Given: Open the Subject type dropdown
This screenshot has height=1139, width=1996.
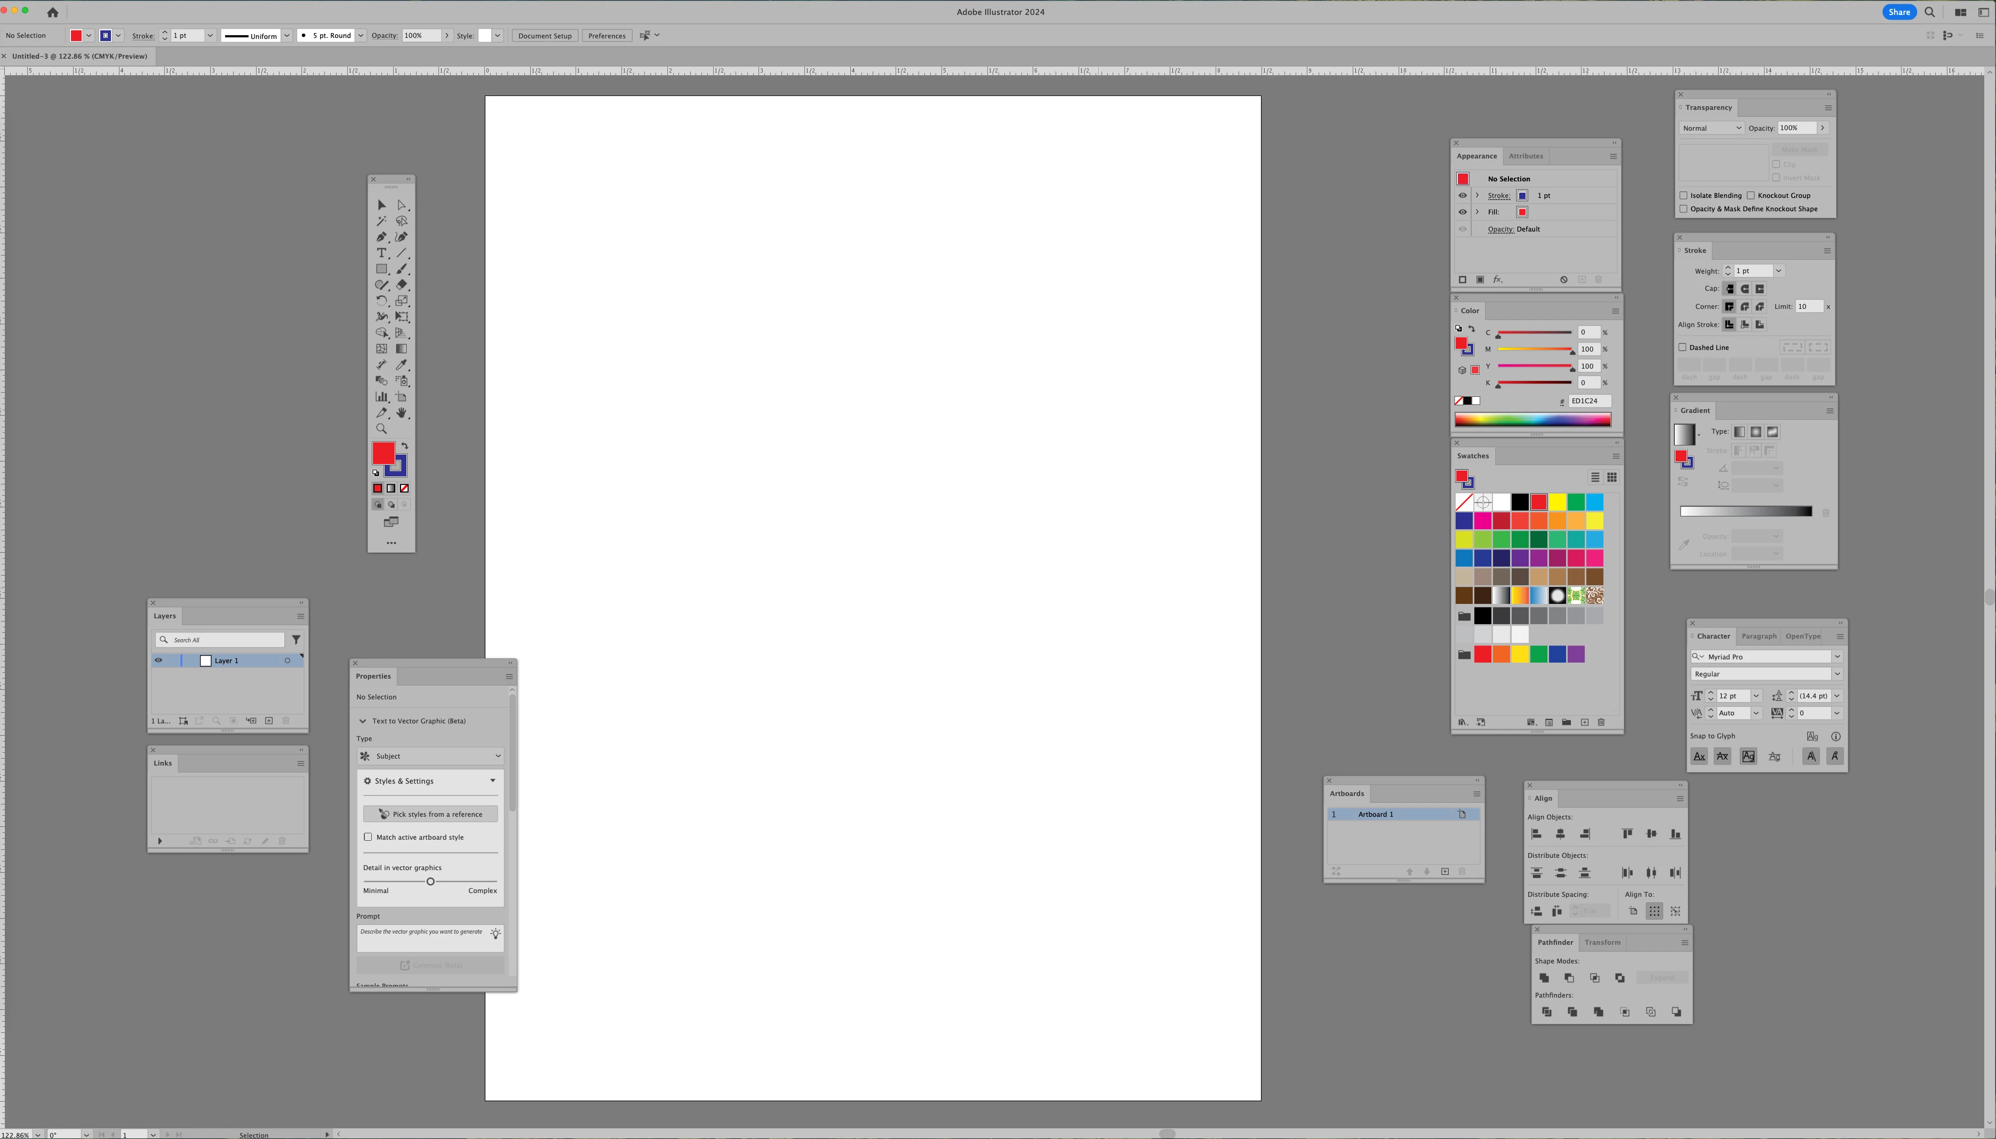Looking at the screenshot, I should click(x=430, y=755).
